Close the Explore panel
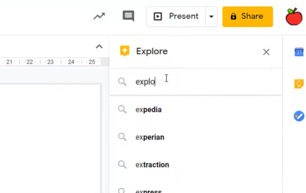Viewport: 306px width, 193px height. pos(266,52)
